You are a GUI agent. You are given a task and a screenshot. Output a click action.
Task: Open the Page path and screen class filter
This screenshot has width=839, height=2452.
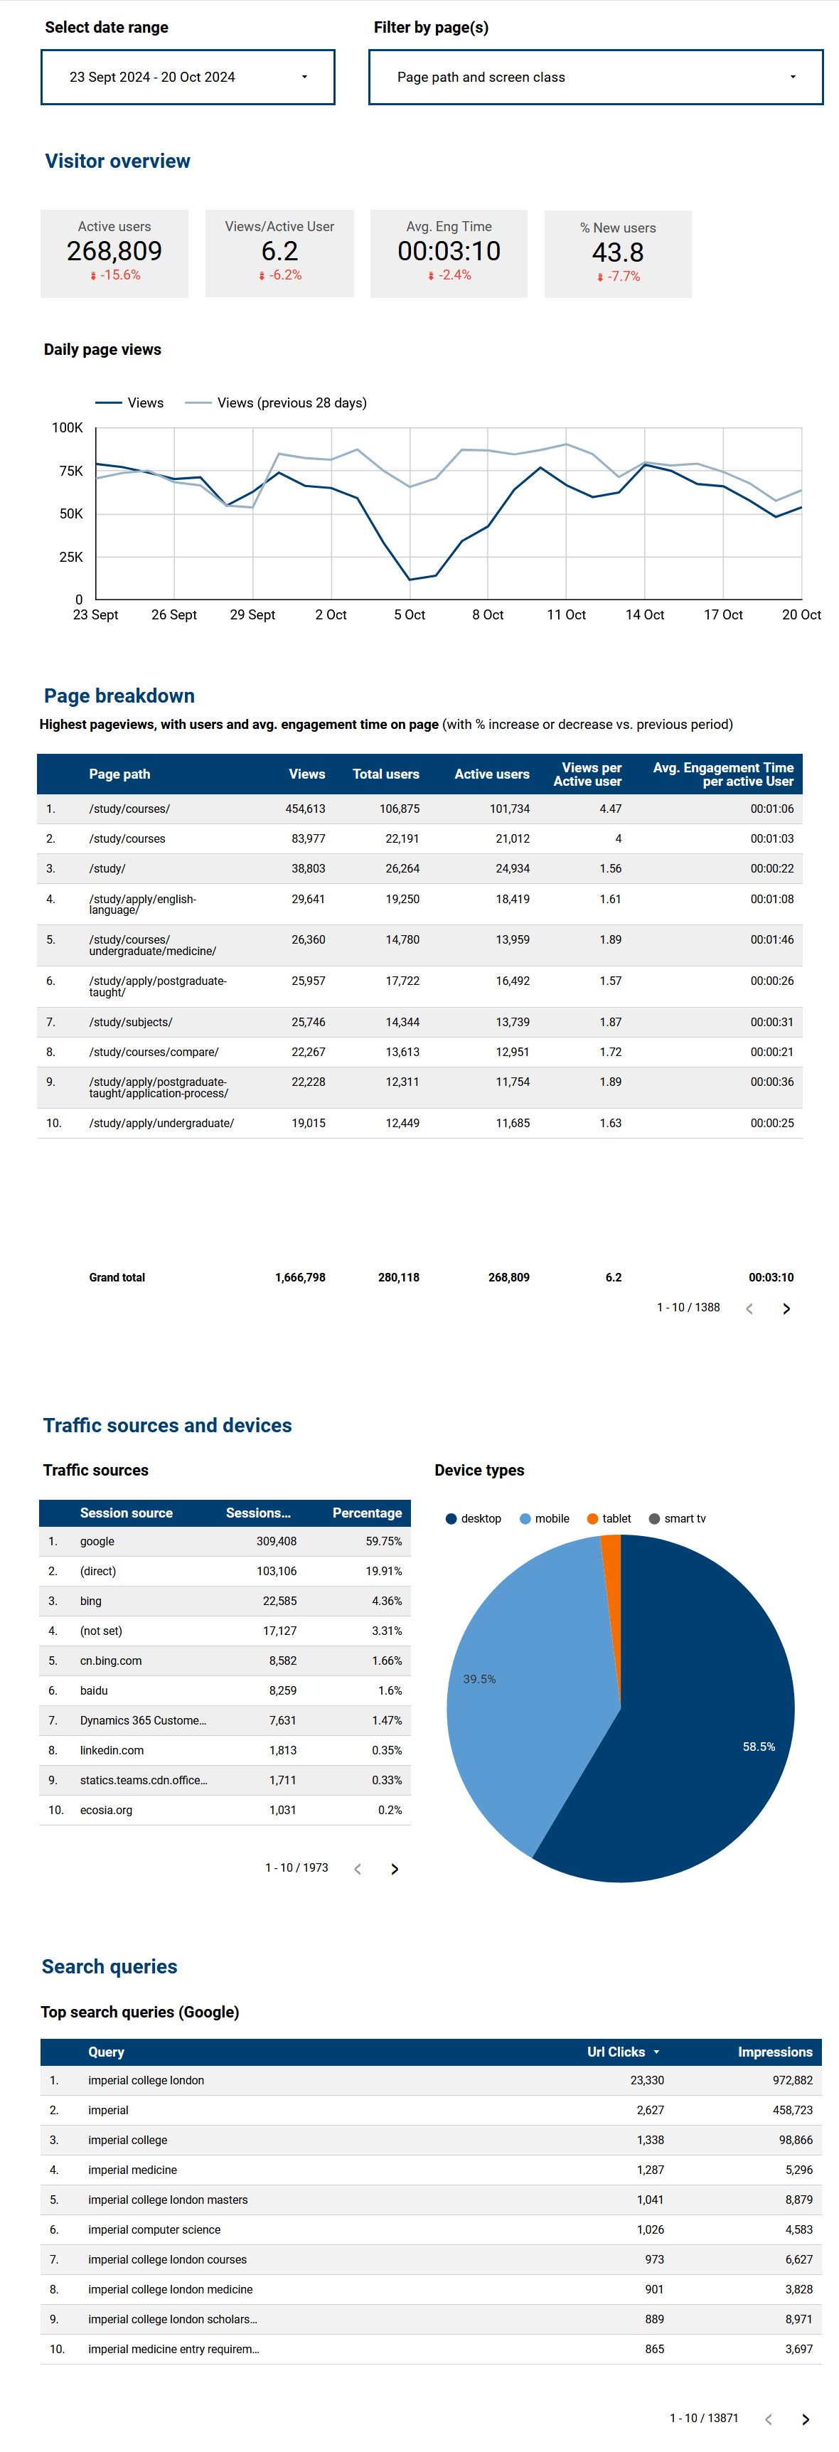(596, 77)
